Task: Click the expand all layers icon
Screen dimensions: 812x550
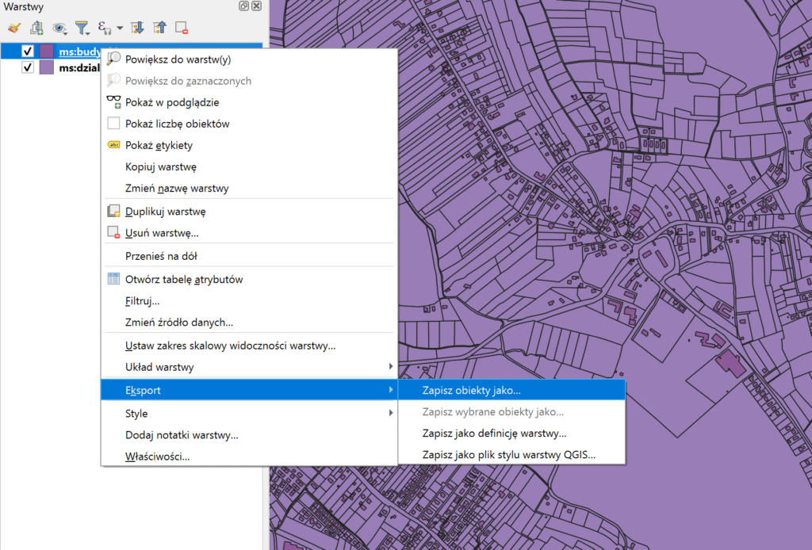Action: point(137,28)
